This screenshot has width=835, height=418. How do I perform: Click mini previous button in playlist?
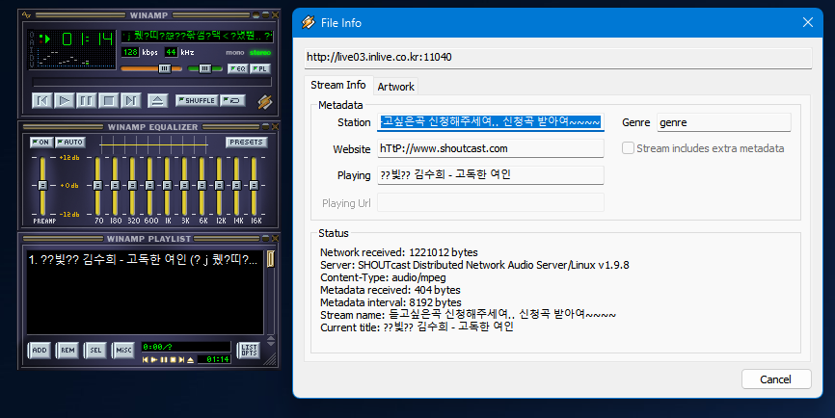tap(146, 360)
